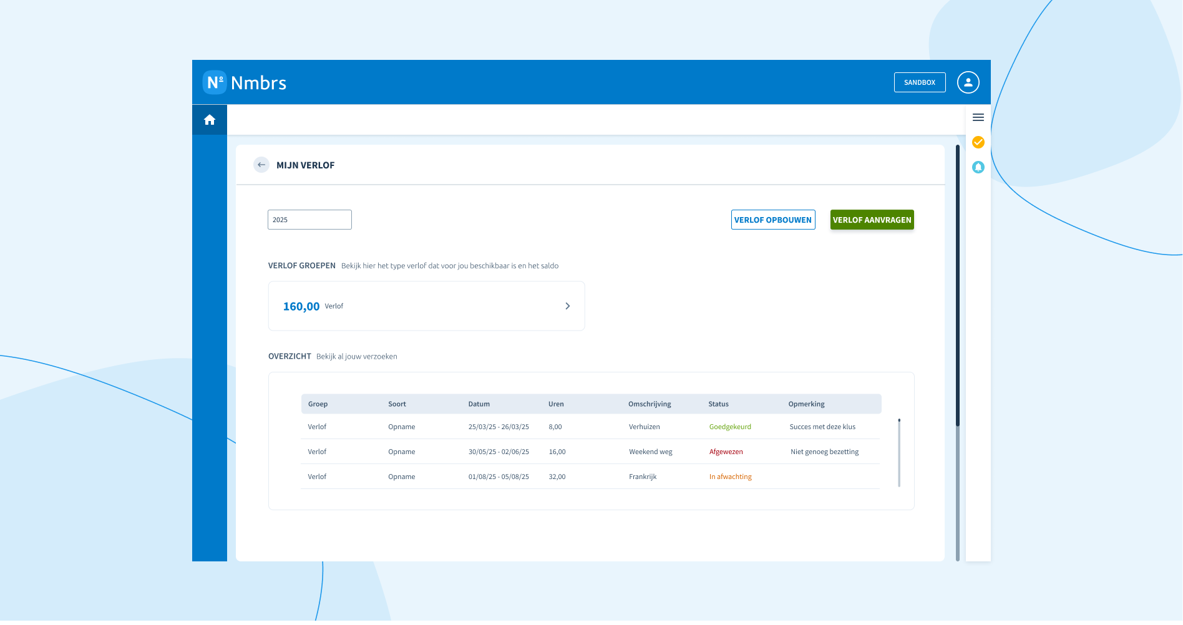1183x625 pixels.
Task: Open the hamburger menu in right sidebar
Action: pos(978,117)
